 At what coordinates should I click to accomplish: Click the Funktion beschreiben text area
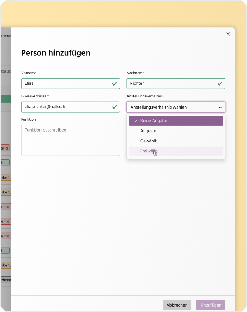(70, 140)
